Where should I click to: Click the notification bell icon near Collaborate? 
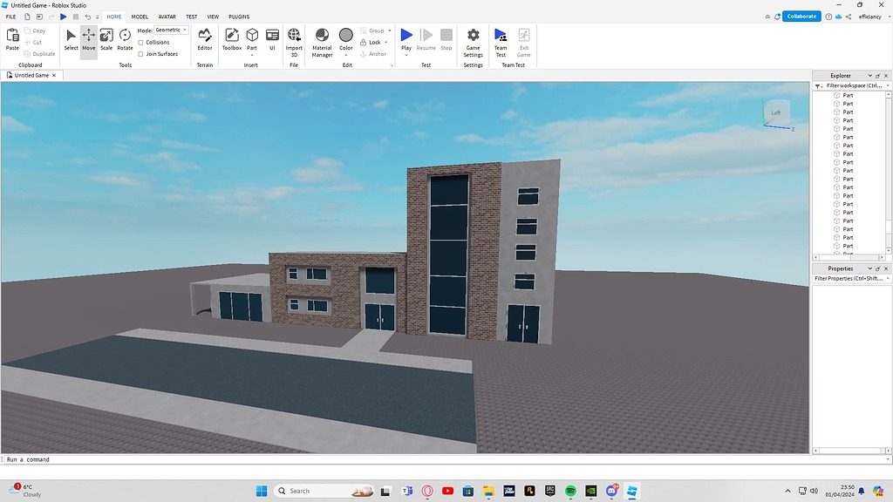pyautogui.click(x=777, y=17)
